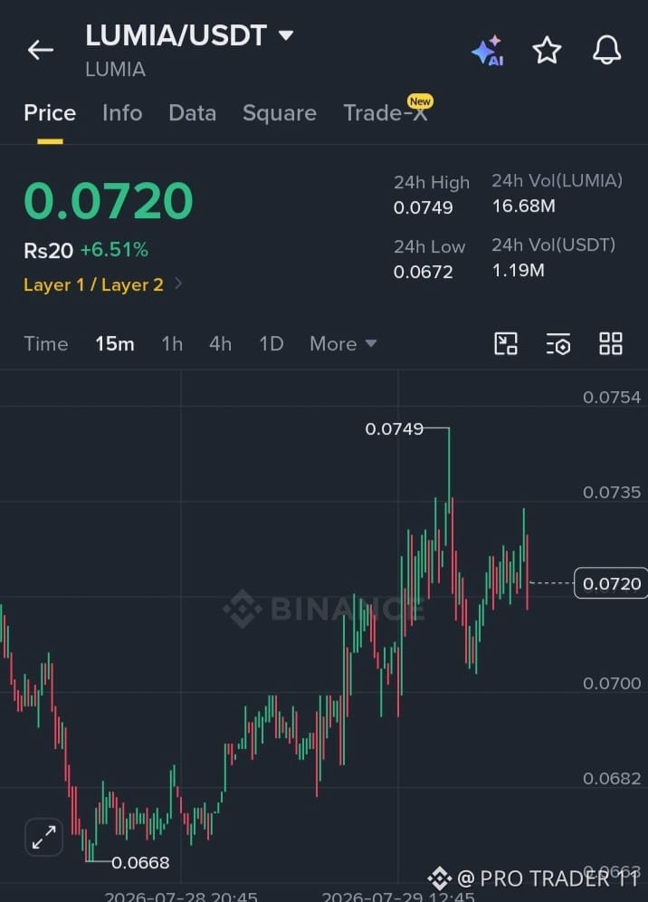Tap the 0.0682 price axis label
Viewport: 648px width, 902px height.
(x=612, y=778)
